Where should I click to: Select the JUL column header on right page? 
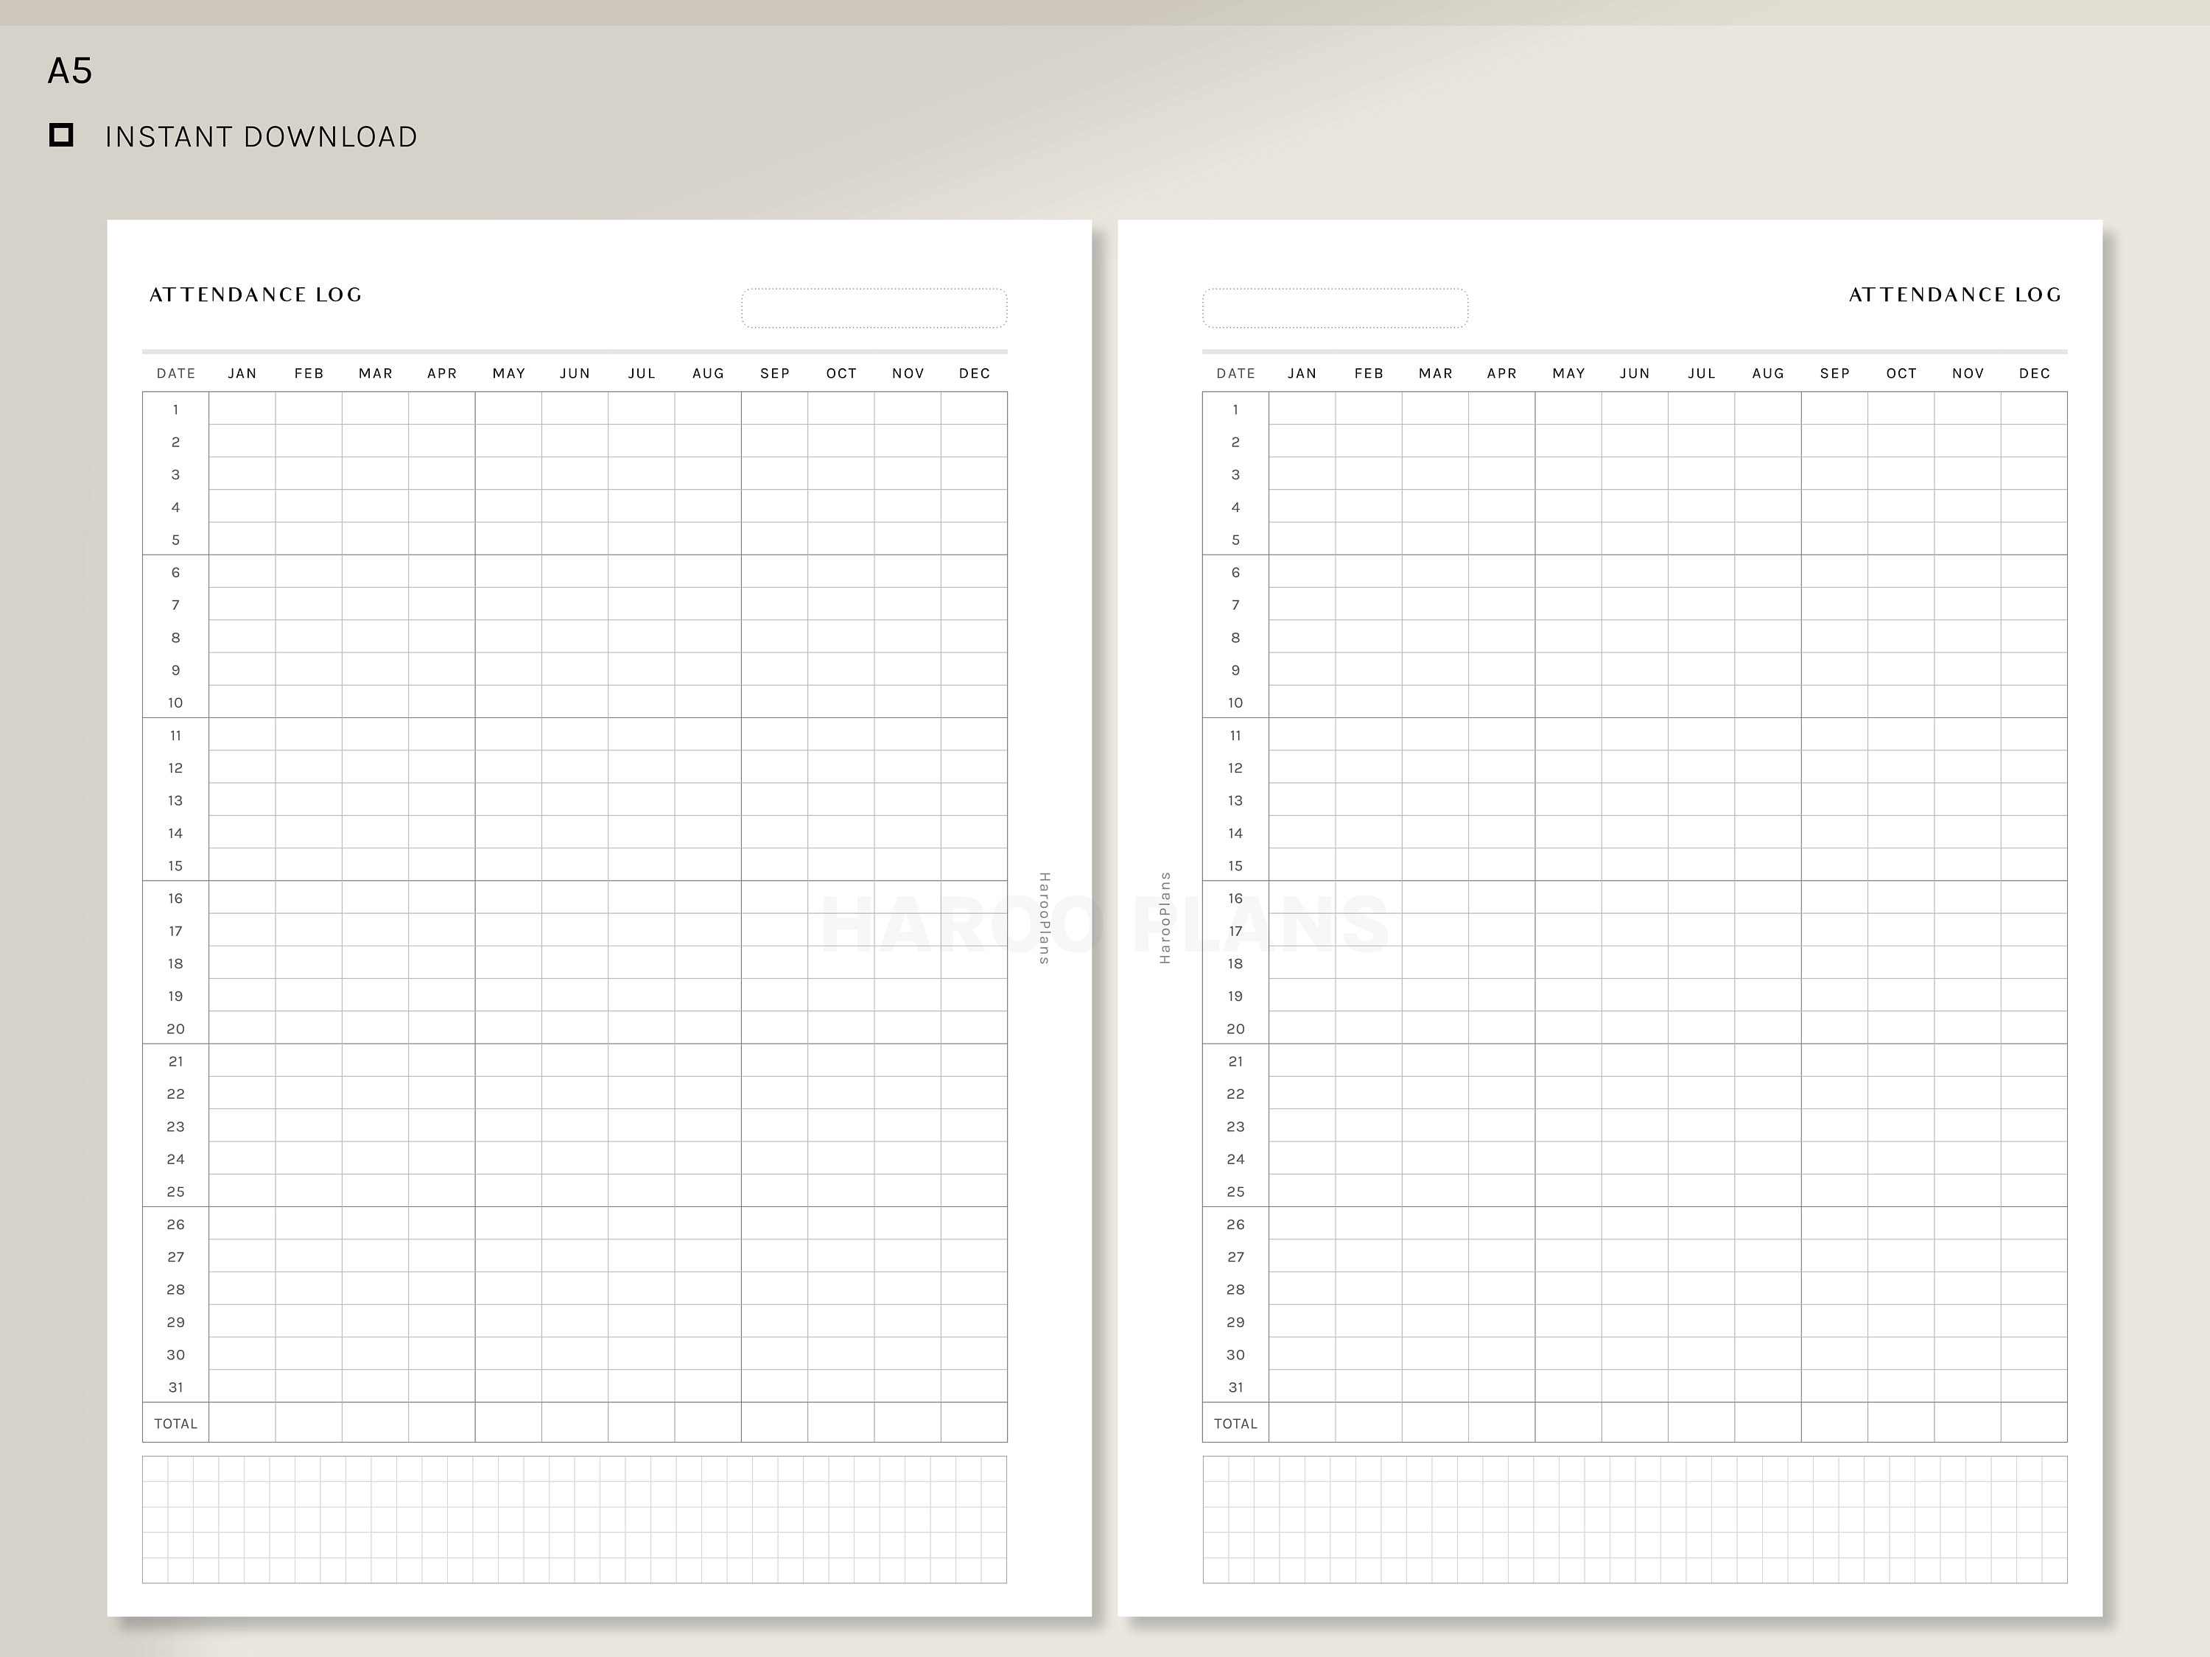pyautogui.click(x=1702, y=373)
